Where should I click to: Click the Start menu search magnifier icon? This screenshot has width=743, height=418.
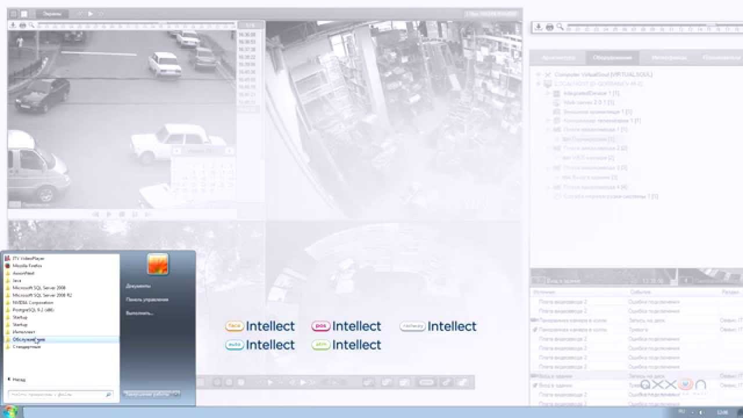pos(108,395)
